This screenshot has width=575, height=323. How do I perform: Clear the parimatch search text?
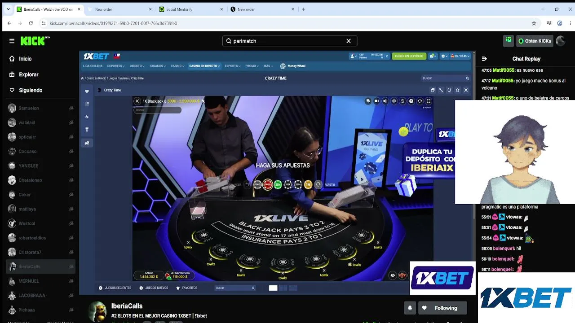349,41
